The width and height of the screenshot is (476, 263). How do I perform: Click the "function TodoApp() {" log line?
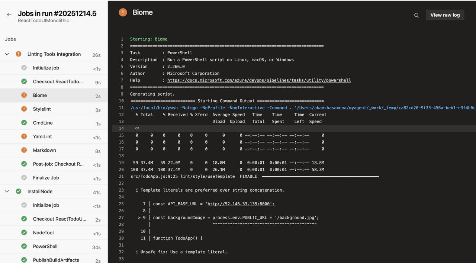coord(178,238)
